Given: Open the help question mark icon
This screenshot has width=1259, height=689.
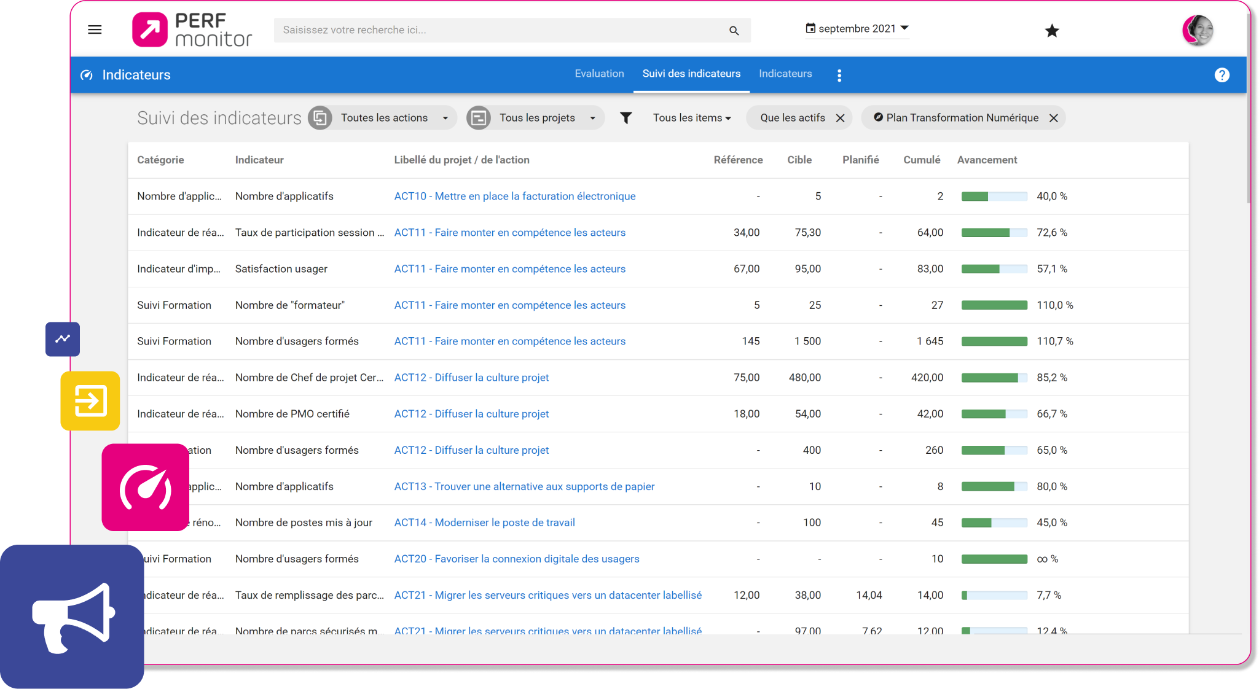Looking at the screenshot, I should point(1222,75).
